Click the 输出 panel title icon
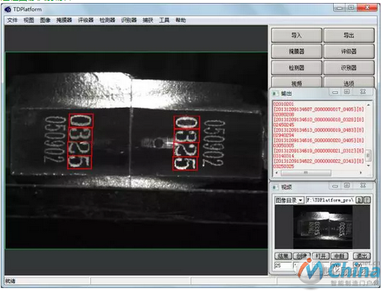The height and width of the screenshot is (291, 382). click(x=274, y=94)
